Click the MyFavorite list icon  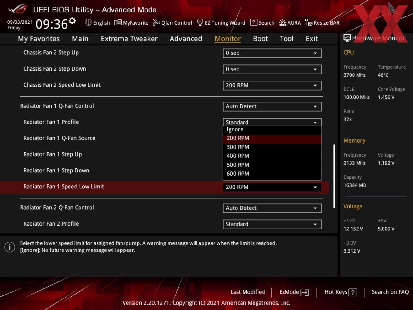[118, 22]
